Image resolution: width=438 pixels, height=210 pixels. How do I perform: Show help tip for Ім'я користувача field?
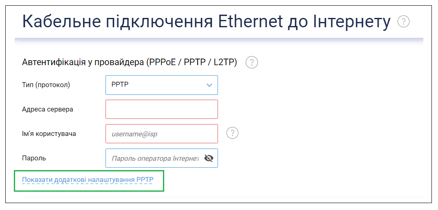point(232,133)
